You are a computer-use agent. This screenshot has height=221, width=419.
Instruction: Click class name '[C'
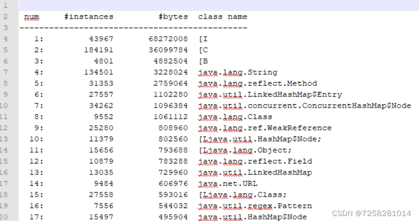pos(203,50)
